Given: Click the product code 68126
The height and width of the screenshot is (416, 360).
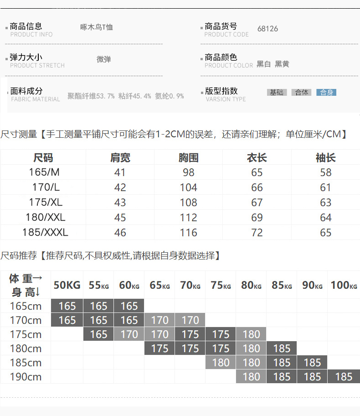Looking at the screenshot, I should click(x=267, y=29).
